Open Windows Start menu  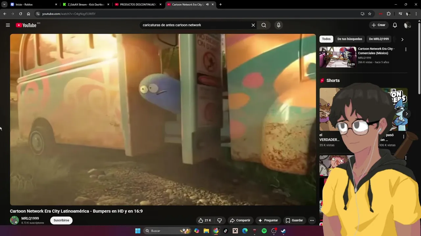coord(138,231)
